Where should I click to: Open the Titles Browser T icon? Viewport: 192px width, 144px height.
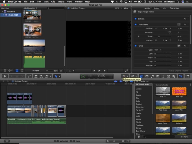click(x=163, y=76)
